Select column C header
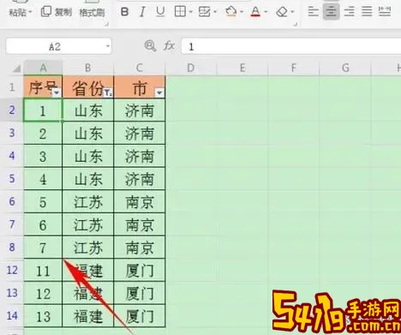 pos(140,68)
